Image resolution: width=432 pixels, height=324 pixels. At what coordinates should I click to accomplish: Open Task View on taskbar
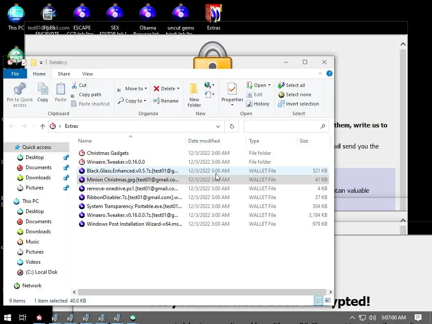[23, 318]
